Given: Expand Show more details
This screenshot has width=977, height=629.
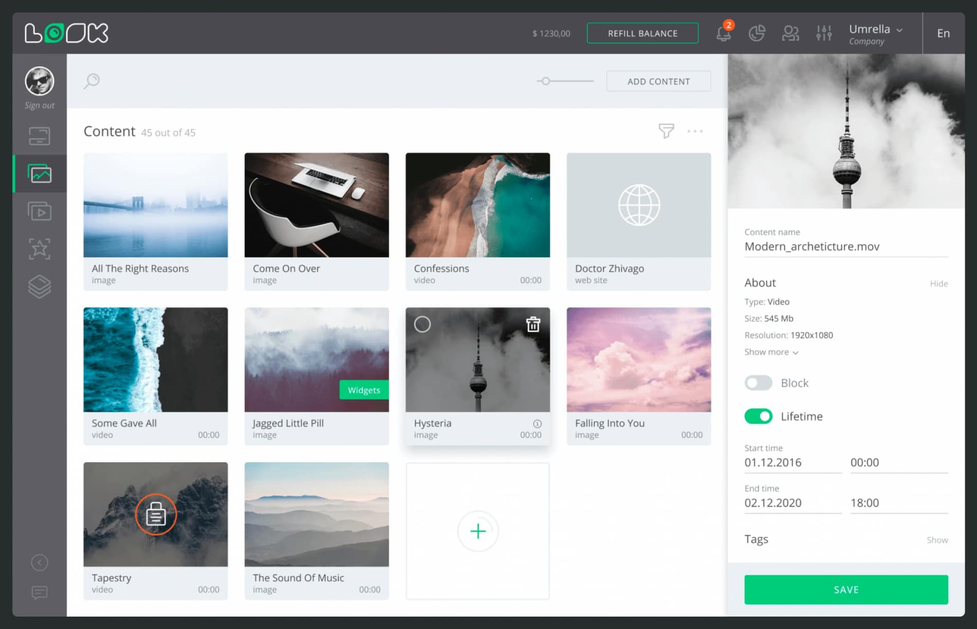Looking at the screenshot, I should pyautogui.click(x=771, y=352).
